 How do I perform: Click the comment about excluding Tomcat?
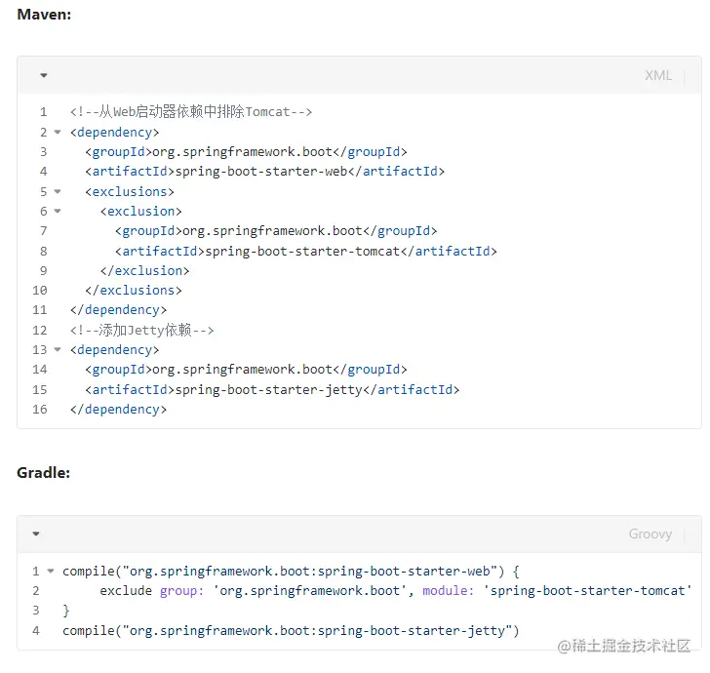click(191, 112)
